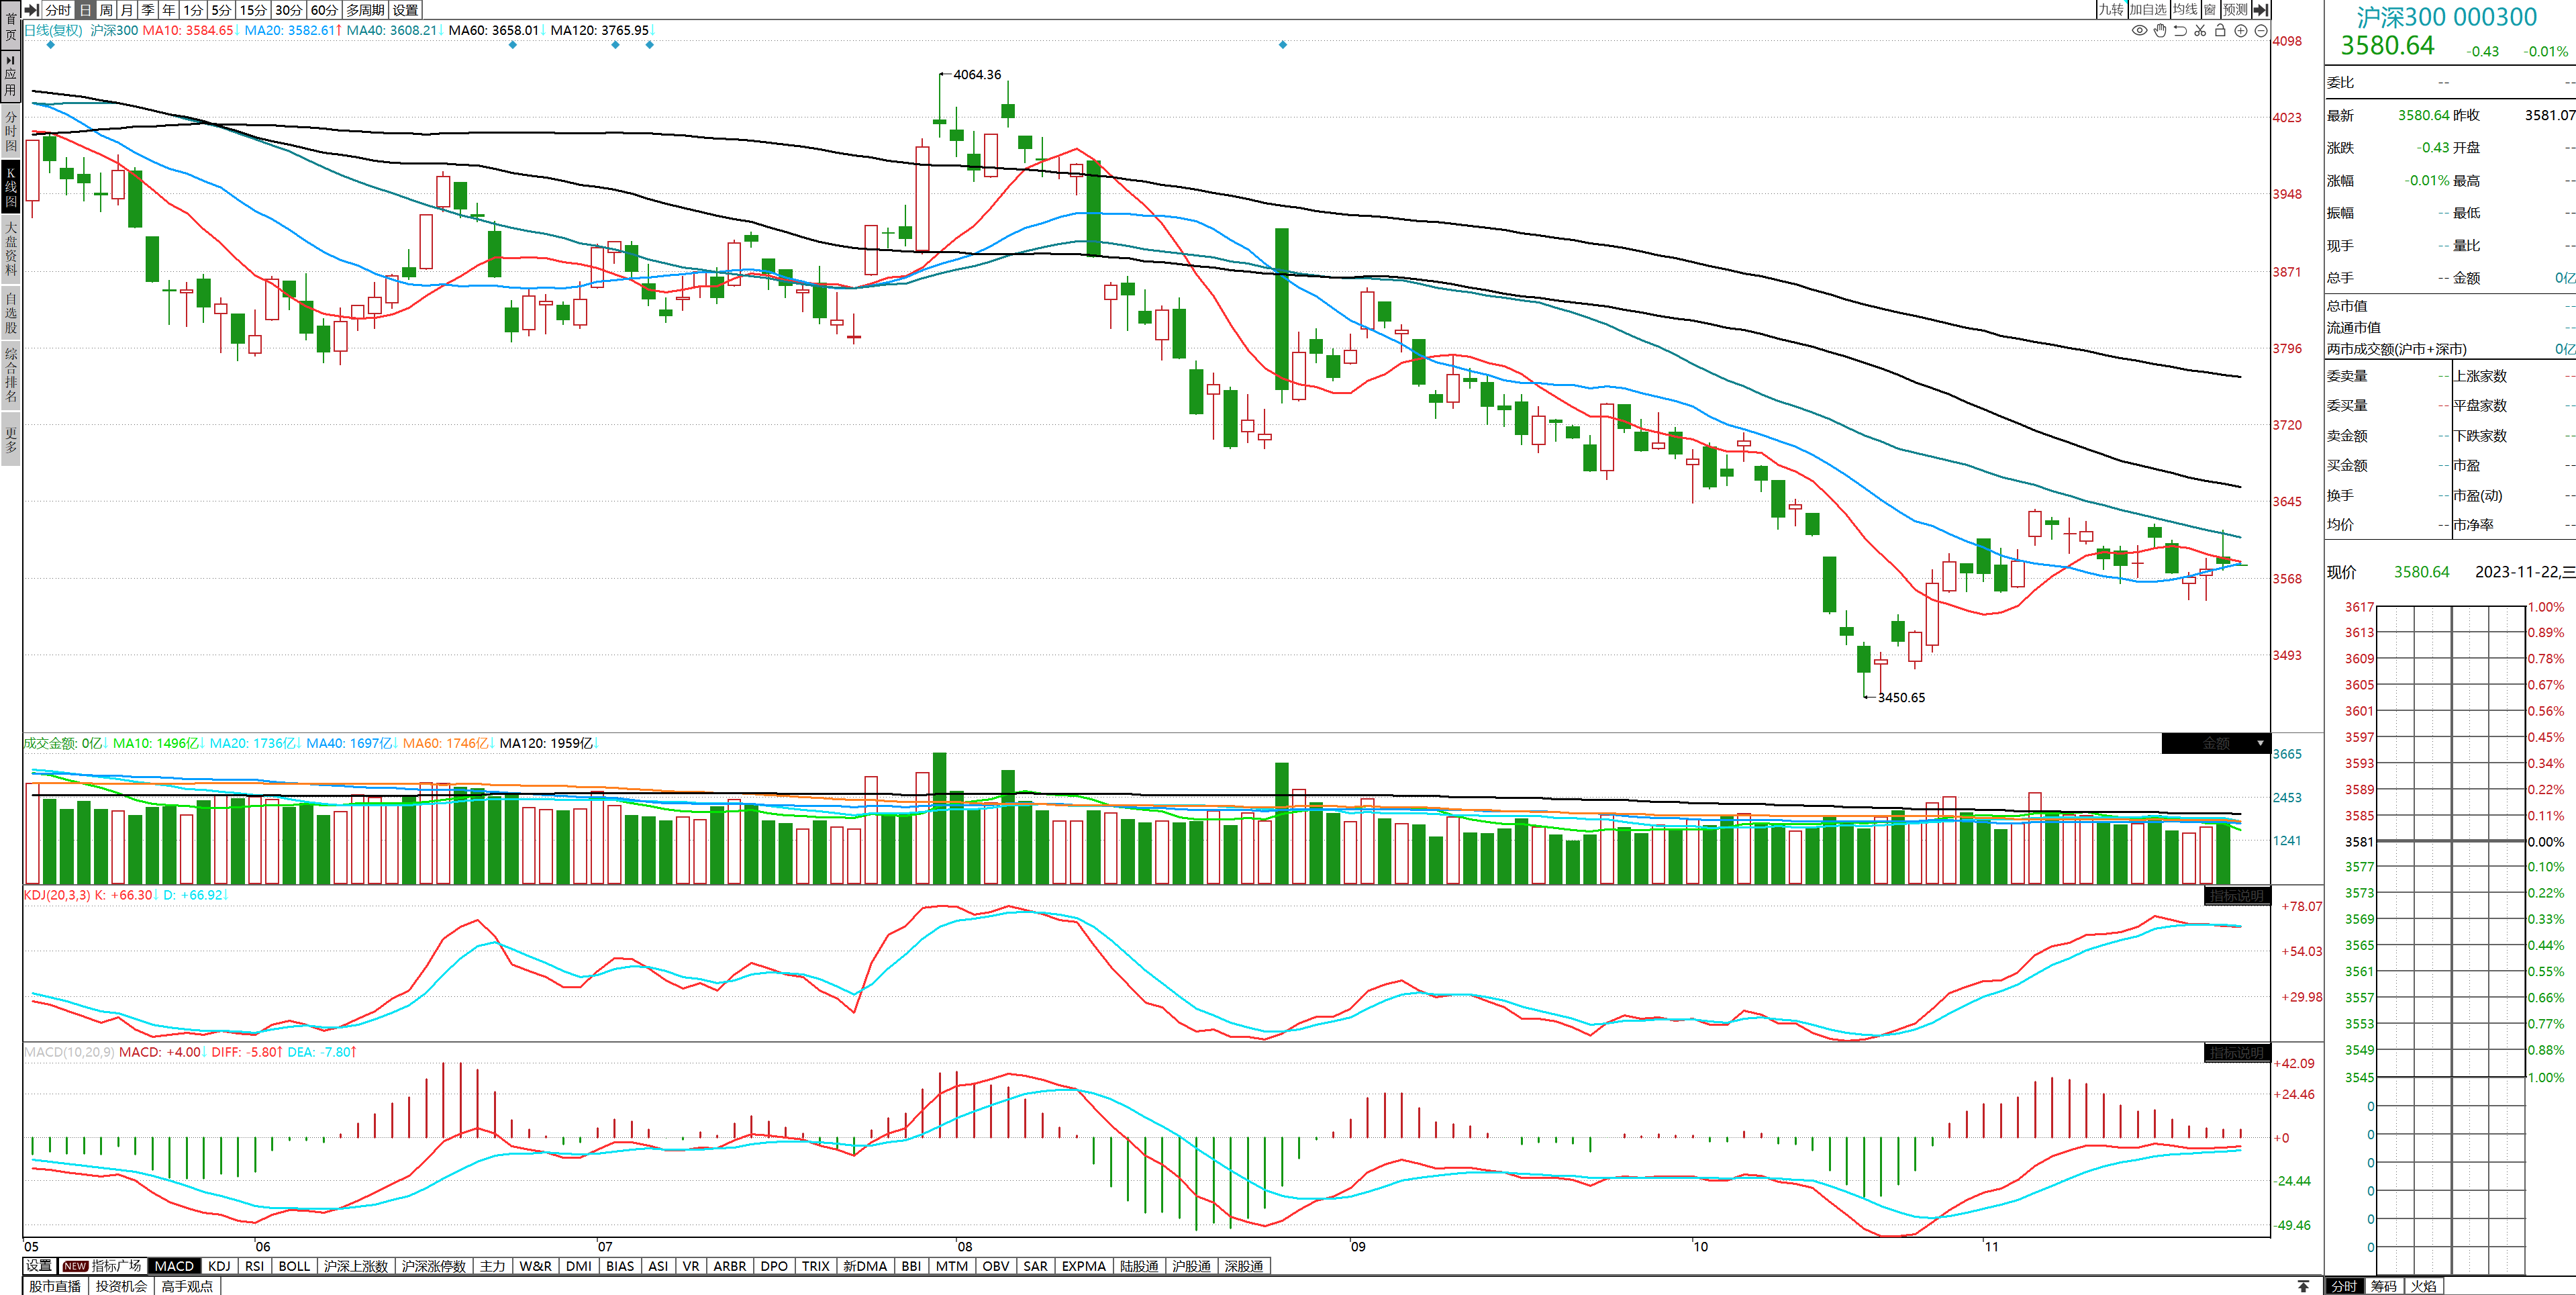Zoom in with the plus circle icon
The image size is (2576, 1295).
pyautogui.click(x=2241, y=30)
